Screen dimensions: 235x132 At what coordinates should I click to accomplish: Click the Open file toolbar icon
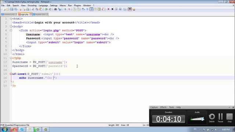pos(8,9)
